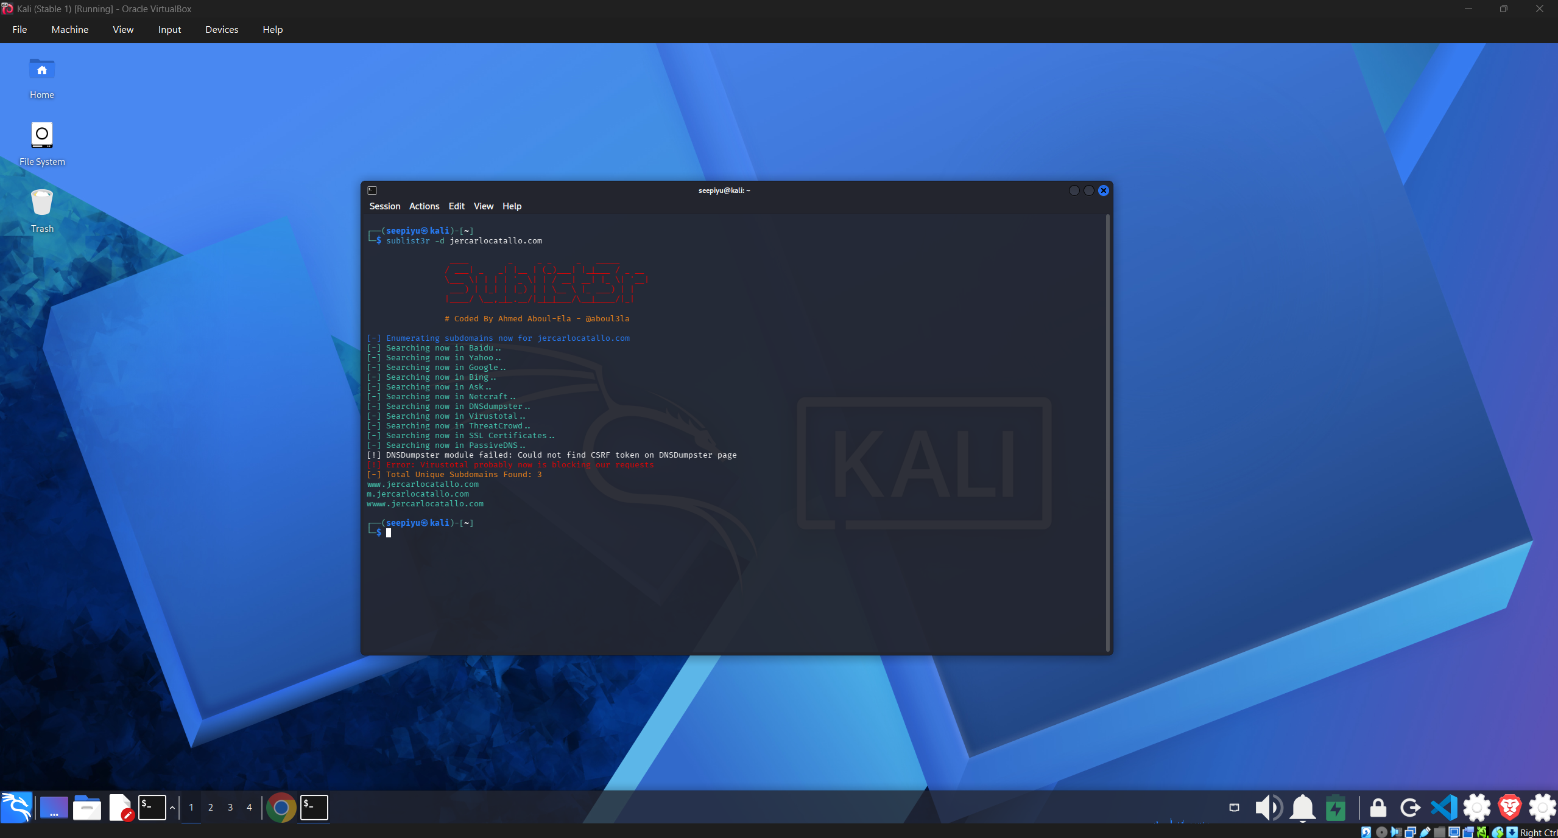Launch Brave browser from the panel
The height and width of the screenshot is (838, 1558).
pos(1509,808)
